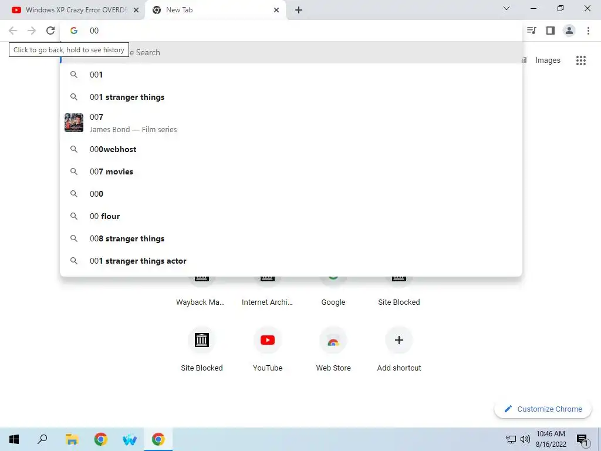Viewport: 601px width, 451px height.
Task: Click the first Chrome taskbar icon
Action: point(101,439)
